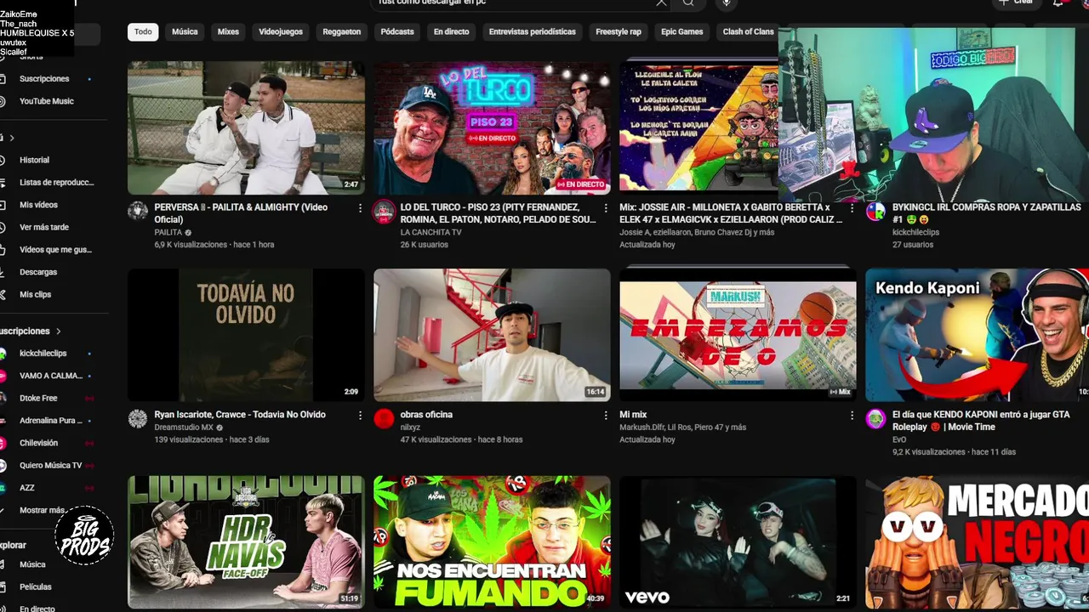This screenshot has width=1089, height=612.
Task: Select the Videojuegos filter chip
Action: [x=281, y=31]
